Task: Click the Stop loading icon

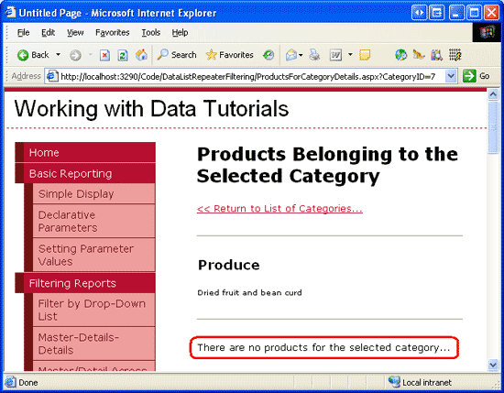Action: pos(104,55)
